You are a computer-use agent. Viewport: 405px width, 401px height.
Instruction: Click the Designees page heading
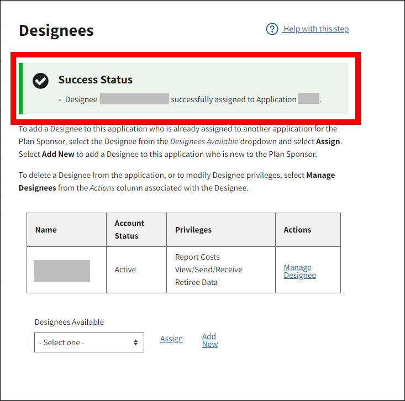click(56, 31)
